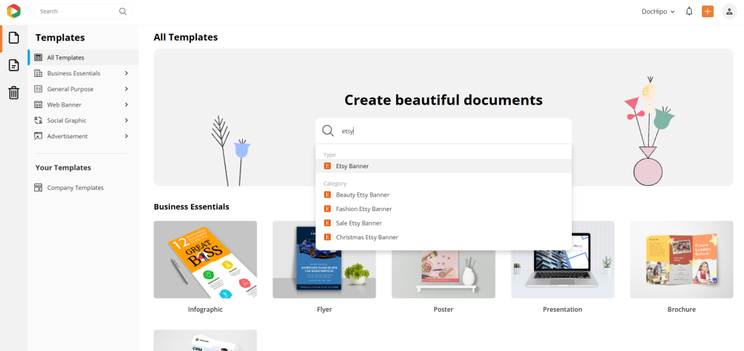Open Advertisement category label
Screen dimensions: 744x351
68,136
